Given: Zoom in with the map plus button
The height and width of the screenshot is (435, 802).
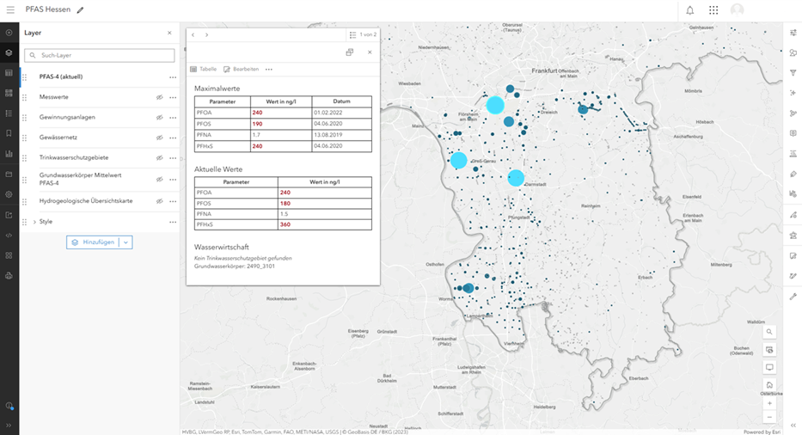Looking at the screenshot, I should coord(769,403).
